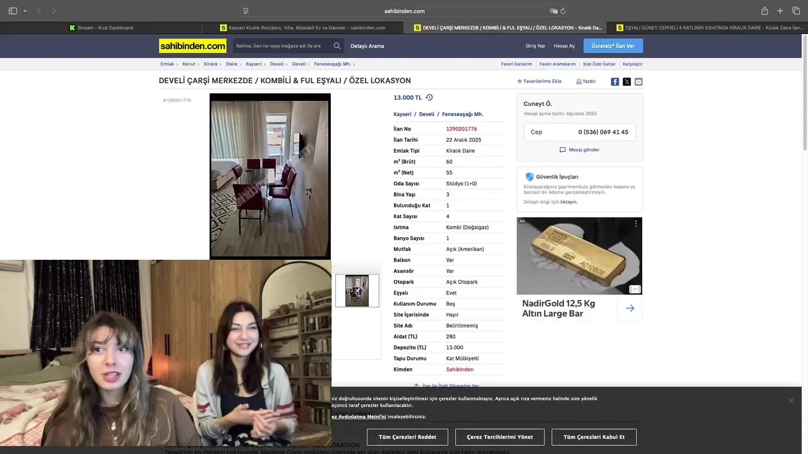Click the phone number 0 (536) 069 41 45
Image resolution: width=808 pixels, height=454 pixels.
pyautogui.click(x=603, y=132)
